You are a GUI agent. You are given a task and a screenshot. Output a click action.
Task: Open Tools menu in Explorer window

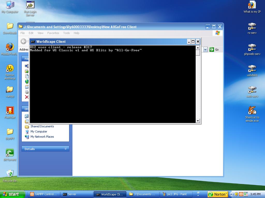click(67, 33)
